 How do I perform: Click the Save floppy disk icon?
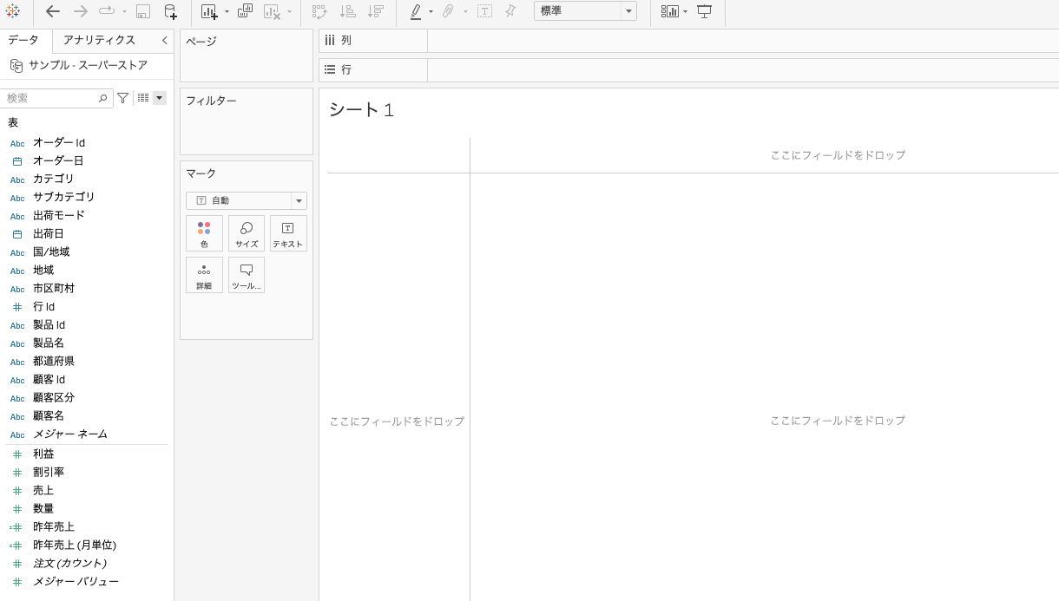tap(143, 11)
